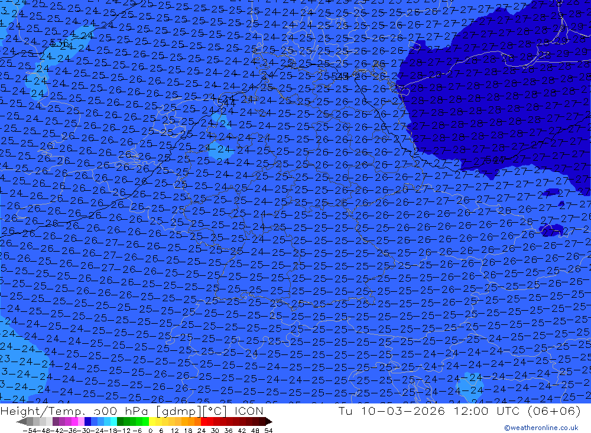Click the ICON model name in title
591x433 pixels.
click(248, 411)
